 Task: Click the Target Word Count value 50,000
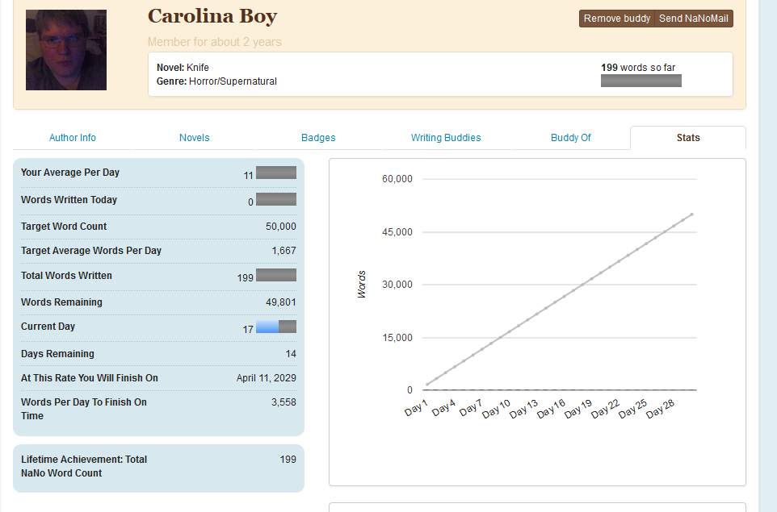point(281,226)
